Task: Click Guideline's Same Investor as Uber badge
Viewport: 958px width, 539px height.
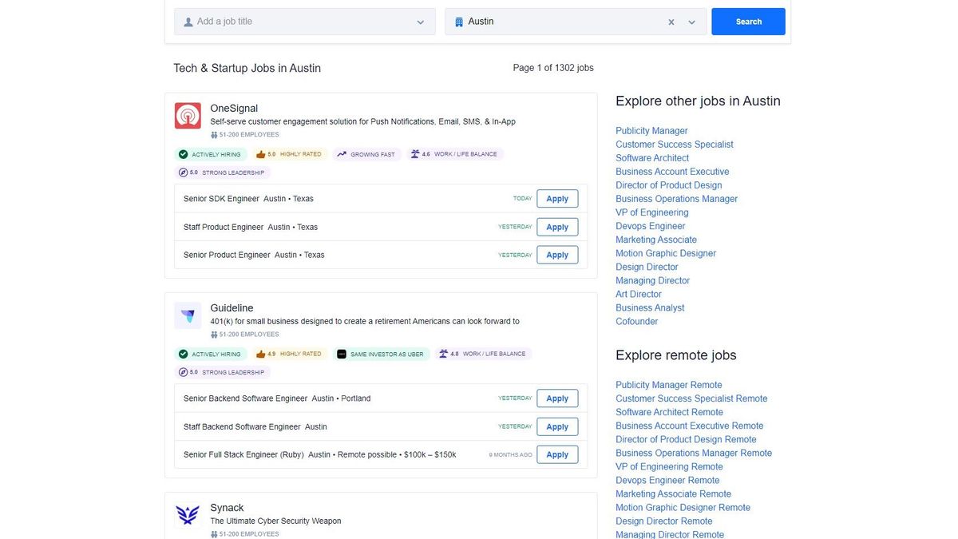Action: [x=380, y=354]
